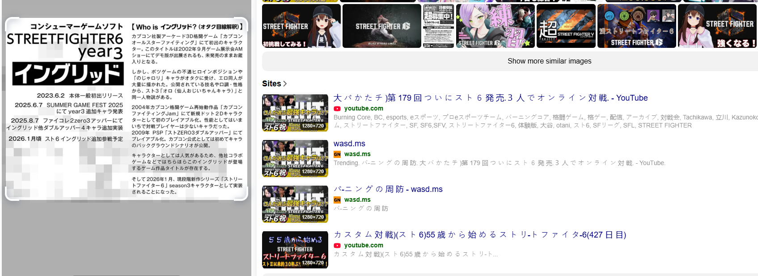Viewport: 758px width, 276px height.
Task: Open 大パかたチ 第179回 YouTube title link
Action: pos(491,98)
